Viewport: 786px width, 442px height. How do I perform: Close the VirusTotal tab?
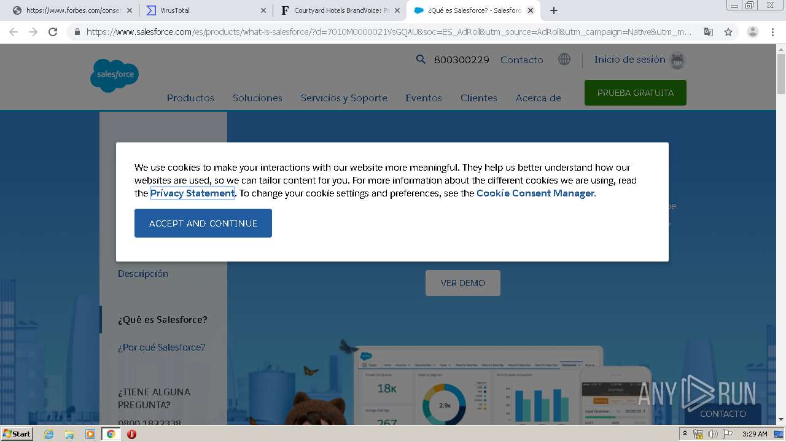(x=263, y=10)
